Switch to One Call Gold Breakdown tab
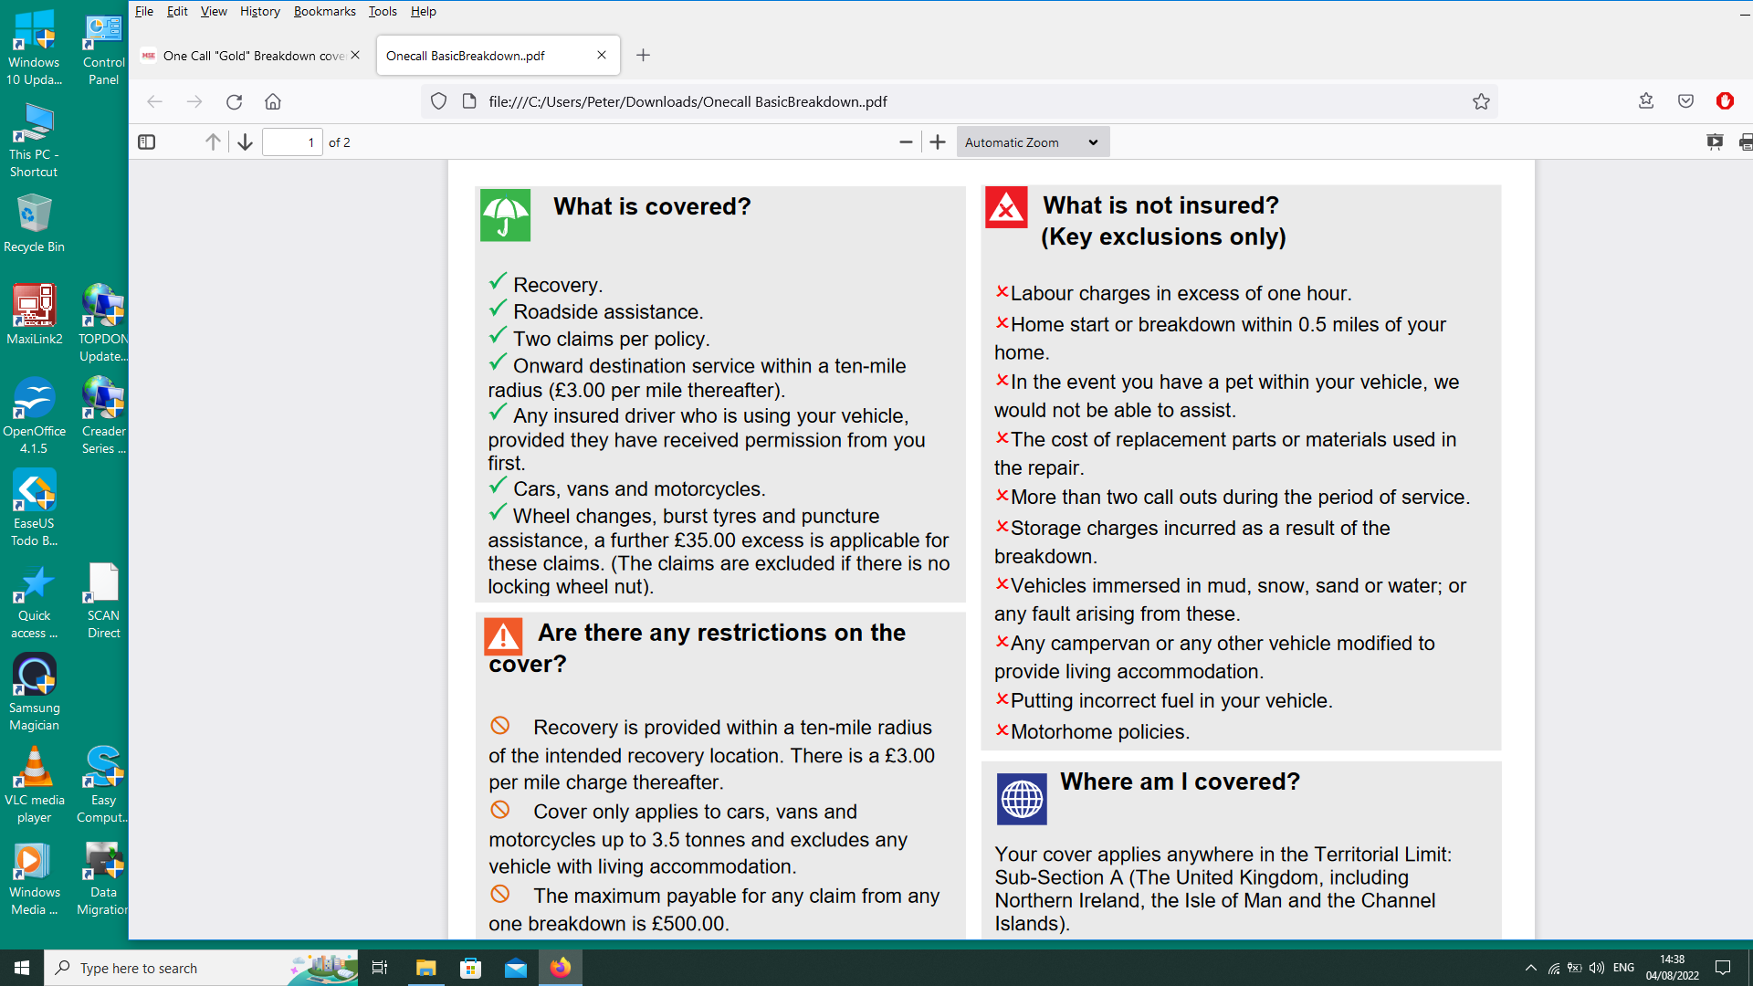Viewport: 1753px width, 986px height. (x=247, y=56)
